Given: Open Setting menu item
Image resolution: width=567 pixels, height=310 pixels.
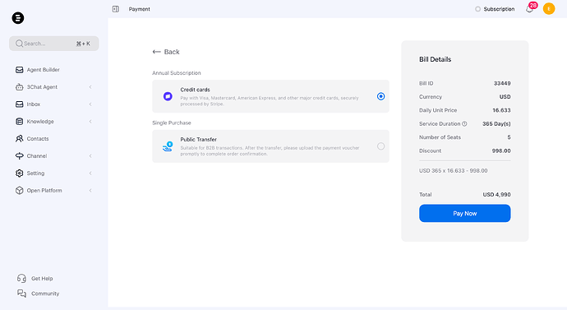Looking at the screenshot, I should [54, 174].
